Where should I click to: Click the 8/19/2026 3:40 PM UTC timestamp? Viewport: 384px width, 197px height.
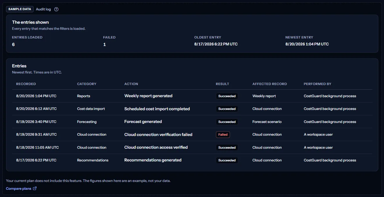coord(36,122)
